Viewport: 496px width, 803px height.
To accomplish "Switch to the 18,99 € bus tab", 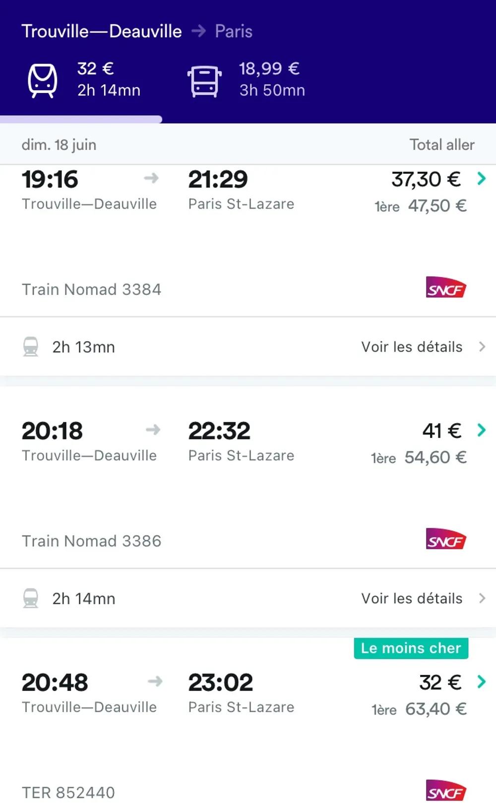I will (x=271, y=79).
